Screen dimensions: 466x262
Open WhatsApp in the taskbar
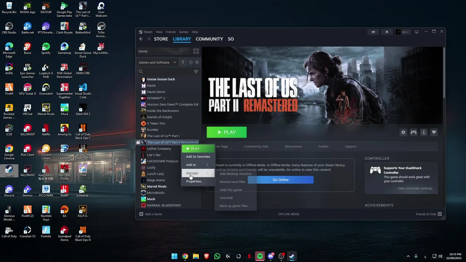click(217, 256)
